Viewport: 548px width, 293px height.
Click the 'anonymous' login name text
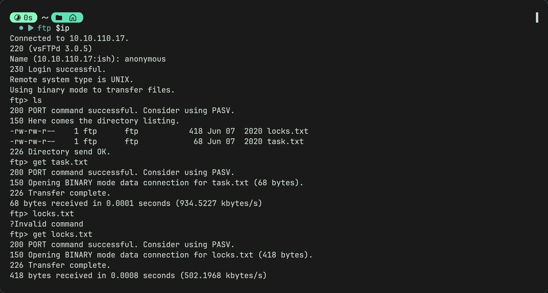click(x=145, y=59)
